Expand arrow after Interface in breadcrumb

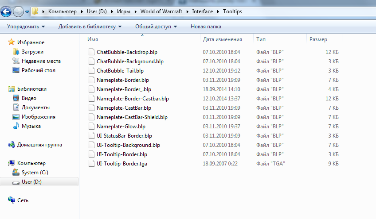pos(218,12)
